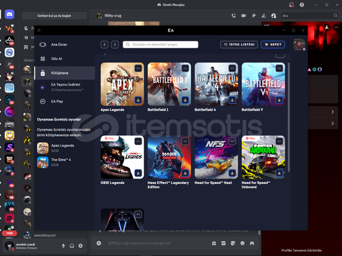Viewport: 342px width, 256px height.
Task: Open Need for Speed Unbound options menu
Action: pyautogui.click(x=279, y=141)
